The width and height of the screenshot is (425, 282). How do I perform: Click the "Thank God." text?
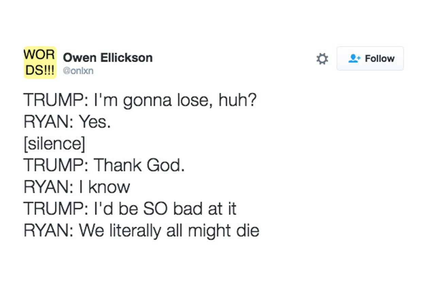pyautogui.click(x=139, y=165)
